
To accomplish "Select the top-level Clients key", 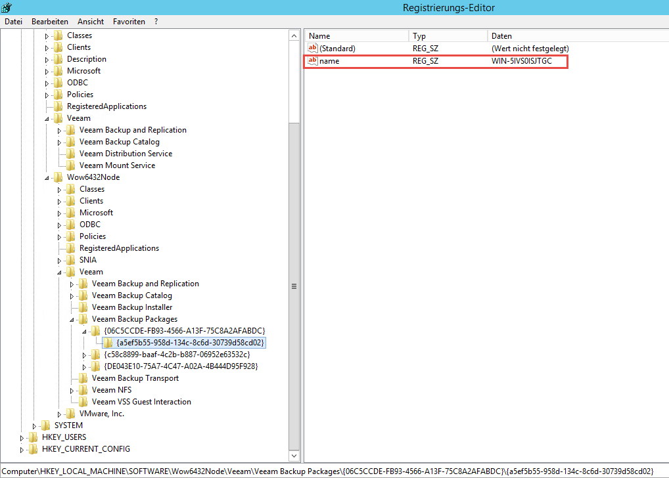I will tap(79, 47).
